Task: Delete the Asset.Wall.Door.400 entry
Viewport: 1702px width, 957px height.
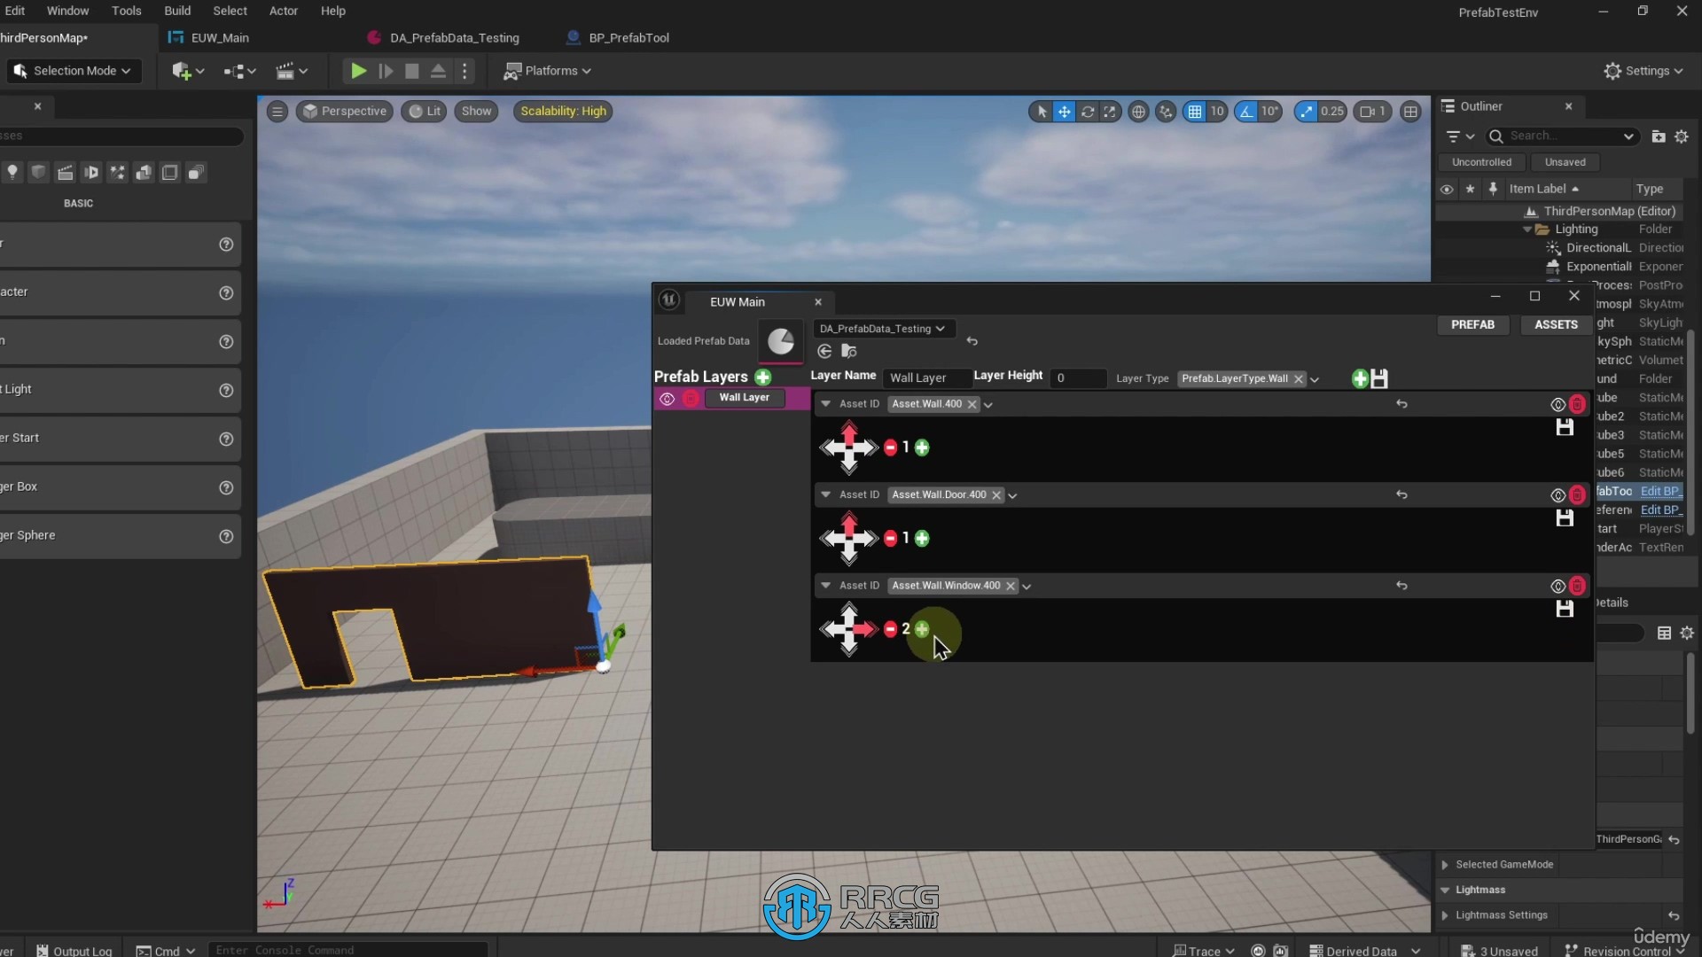Action: 1577,495
